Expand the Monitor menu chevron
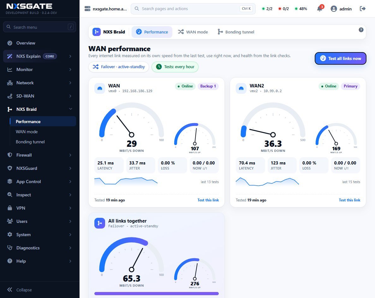This screenshot has height=298, width=375. pos(70,69)
